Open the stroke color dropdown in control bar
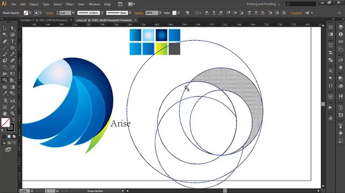Image resolution: width=345 pixels, height=193 pixels. [41, 13]
